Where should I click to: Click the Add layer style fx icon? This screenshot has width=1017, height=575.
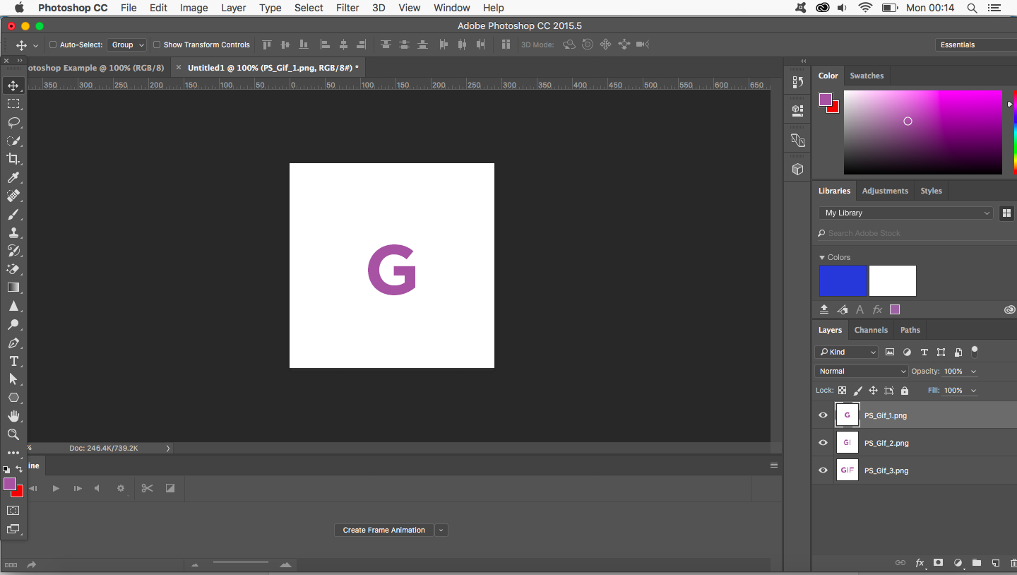920,563
